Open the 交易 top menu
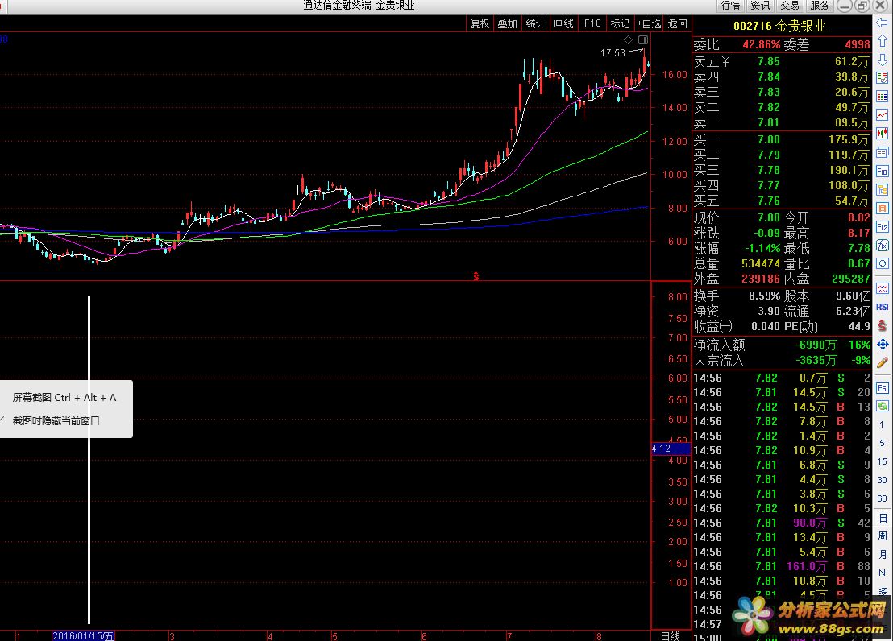Screen dimensions: 893x641 789,6
